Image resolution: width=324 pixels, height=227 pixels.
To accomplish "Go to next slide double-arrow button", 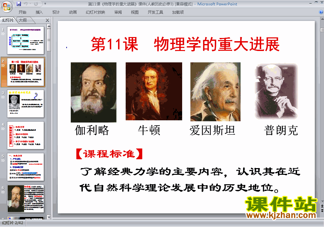I will point(322,211).
